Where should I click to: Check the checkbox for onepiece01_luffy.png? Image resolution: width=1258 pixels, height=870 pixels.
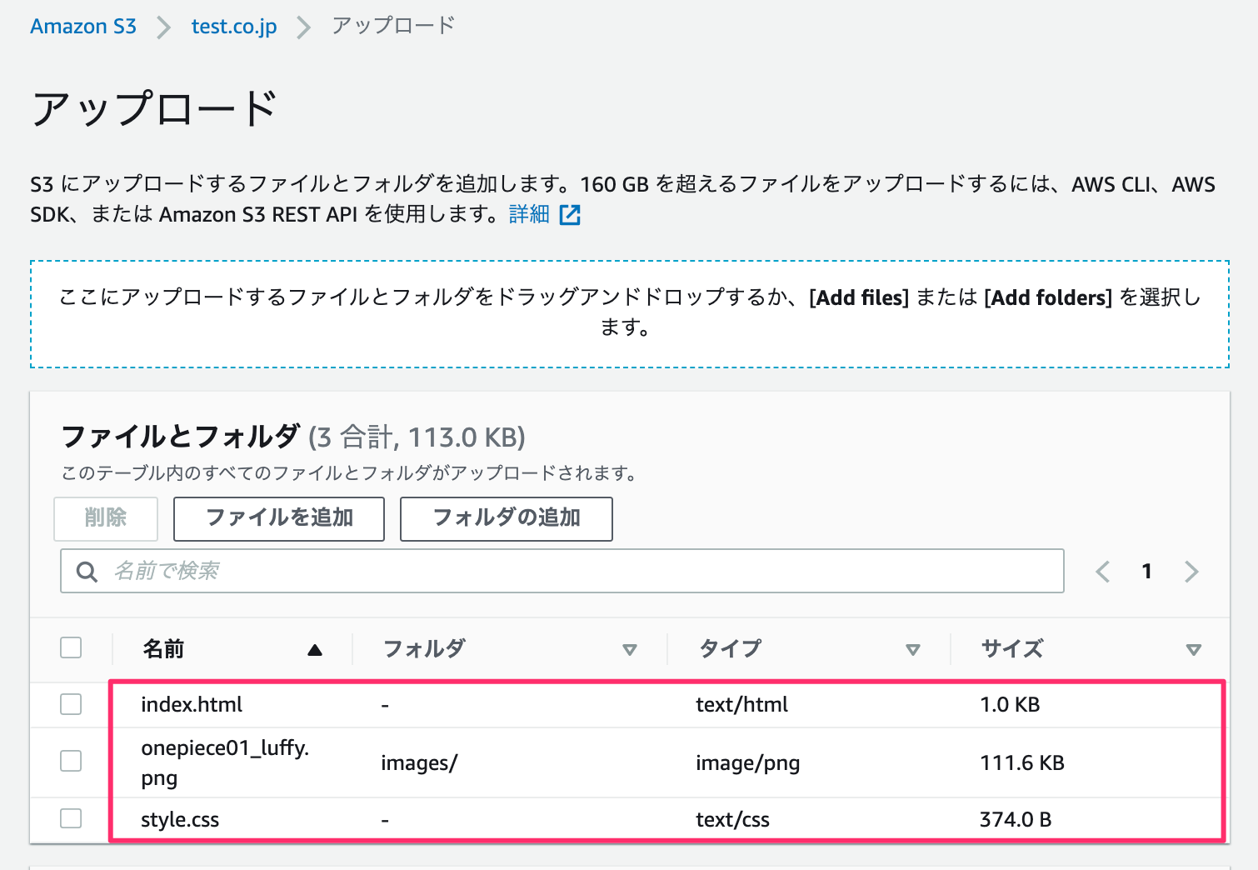[71, 761]
